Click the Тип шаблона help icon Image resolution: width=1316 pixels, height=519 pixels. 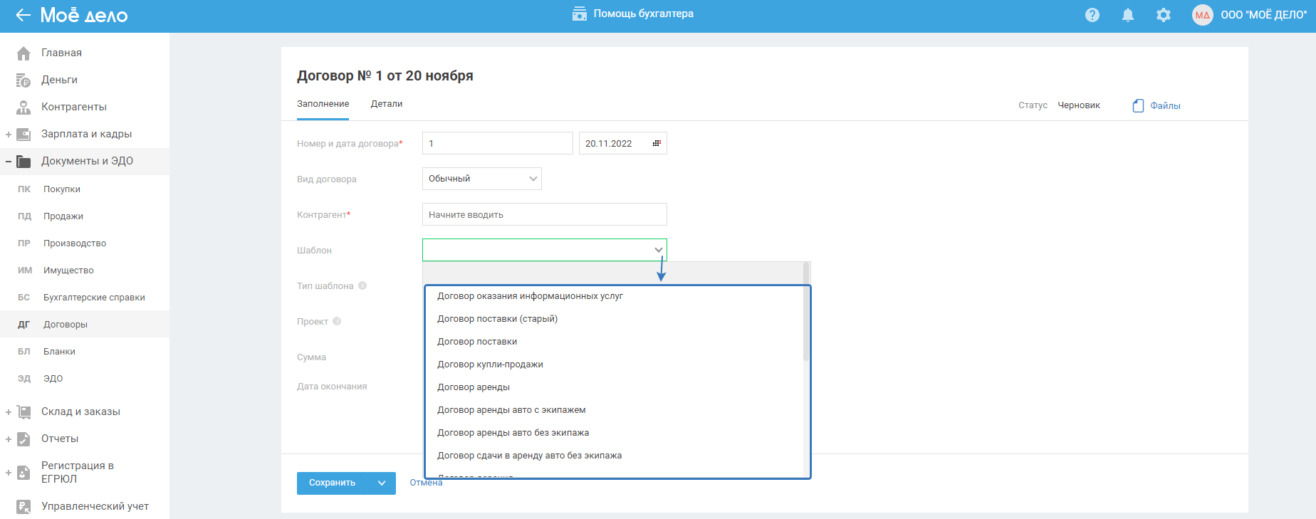[x=362, y=285]
